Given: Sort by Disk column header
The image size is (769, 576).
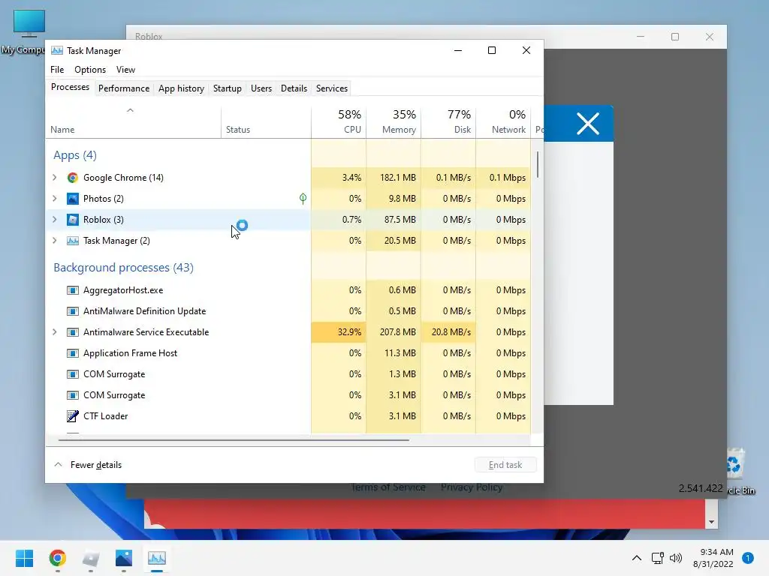Looking at the screenshot, I should 449,121.
